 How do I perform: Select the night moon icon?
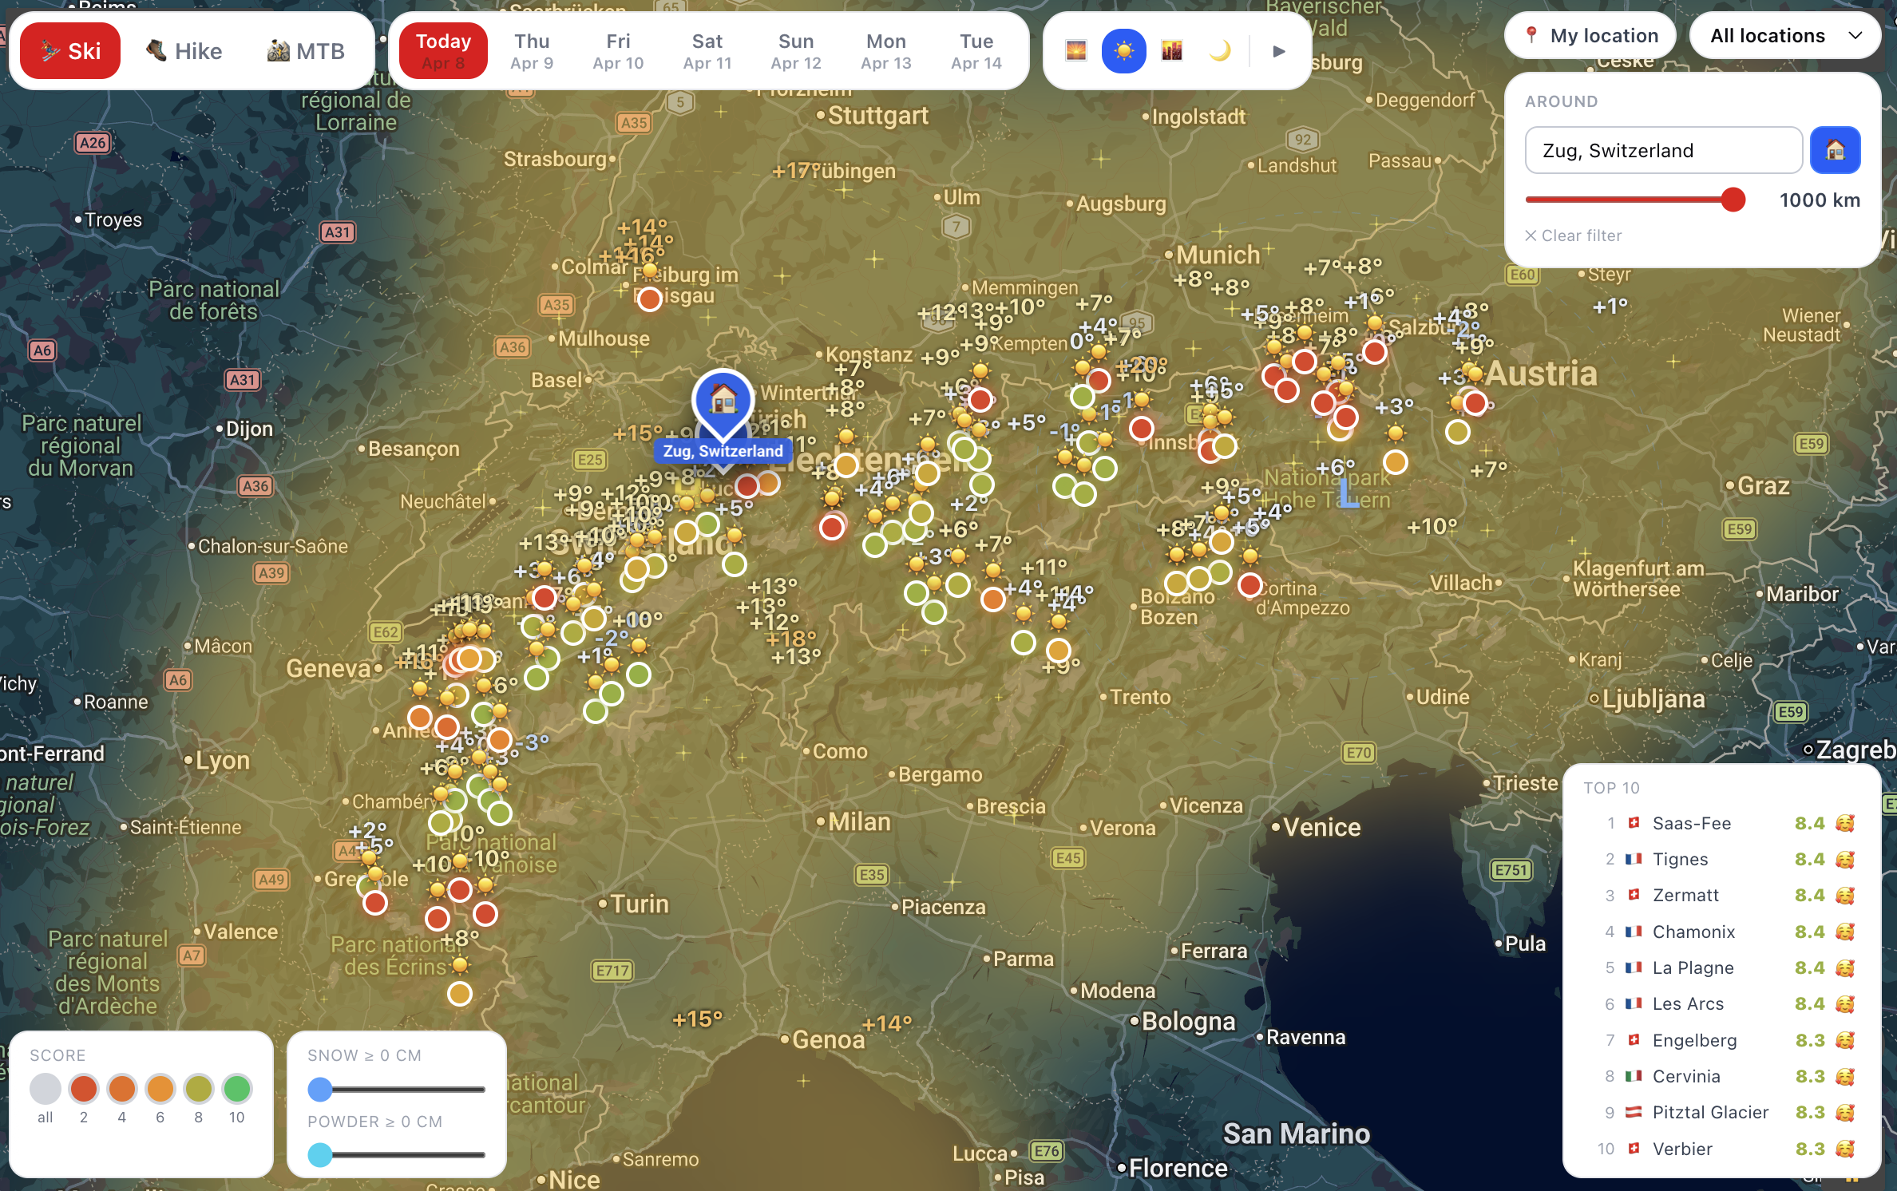click(1219, 51)
